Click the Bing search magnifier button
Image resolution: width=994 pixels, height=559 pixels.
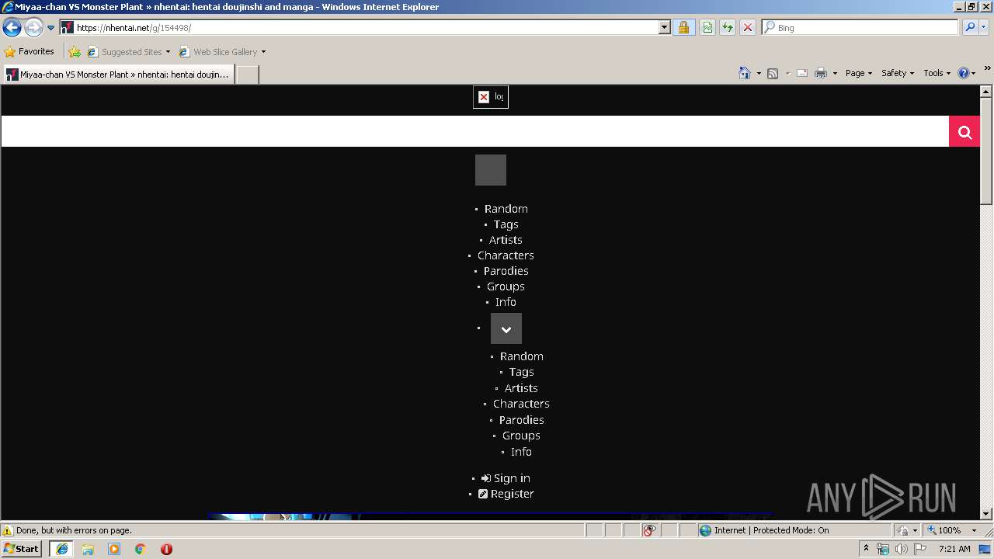pyautogui.click(x=970, y=27)
